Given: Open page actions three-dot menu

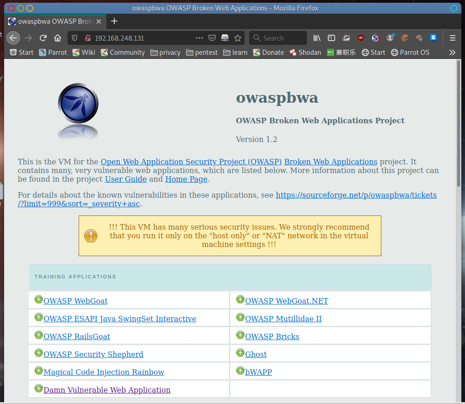Looking at the screenshot, I should click(199, 38).
